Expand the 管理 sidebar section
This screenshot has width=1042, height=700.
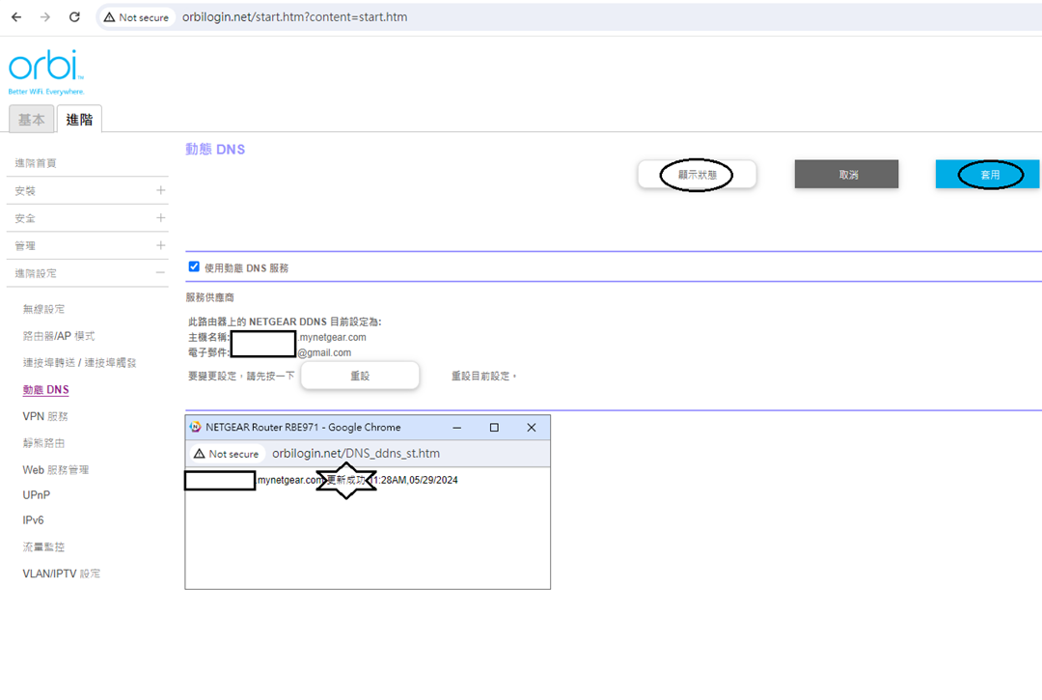coord(160,246)
